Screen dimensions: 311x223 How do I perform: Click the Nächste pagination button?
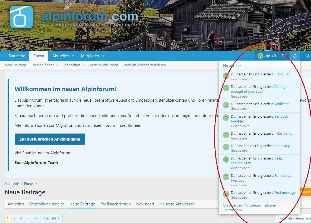tap(52, 218)
